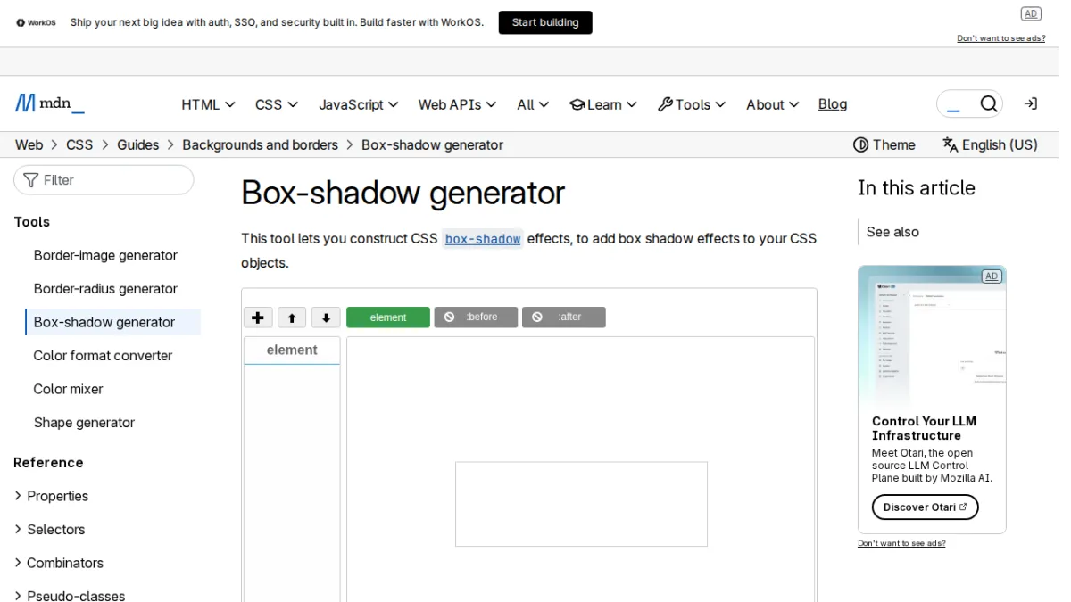This screenshot has width=1071, height=602.
Task: Open the All dropdown menu
Action: point(532,104)
